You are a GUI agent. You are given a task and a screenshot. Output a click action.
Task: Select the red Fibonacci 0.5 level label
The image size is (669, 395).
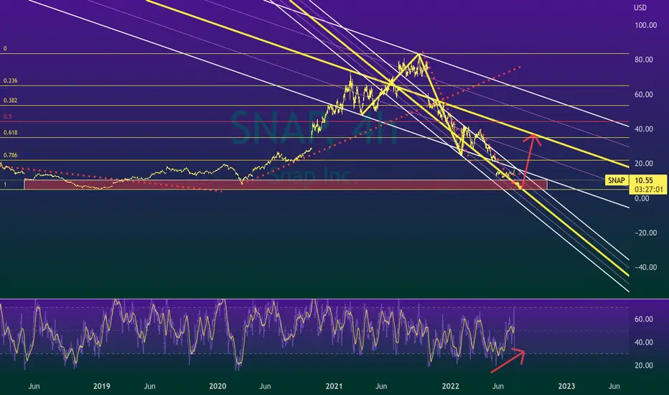point(8,116)
